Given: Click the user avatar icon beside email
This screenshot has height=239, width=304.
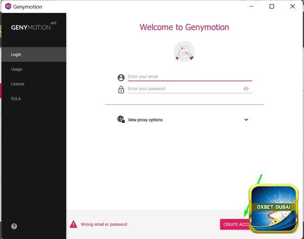Looking at the screenshot, I should (x=121, y=78).
